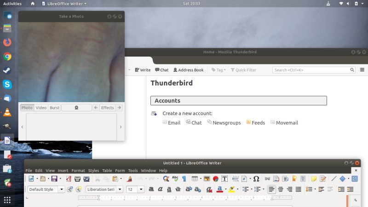Open the font size 12 dropdown
368x207 pixels.
[141, 189]
